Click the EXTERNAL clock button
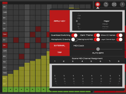 click(x=60, y=46)
